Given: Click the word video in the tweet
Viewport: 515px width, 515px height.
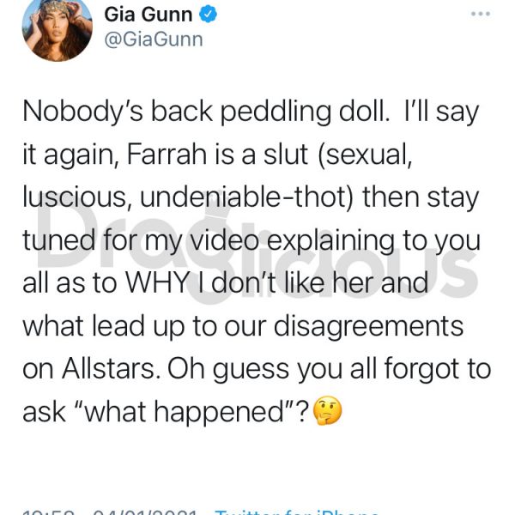Looking at the screenshot, I should tap(225, 239).
